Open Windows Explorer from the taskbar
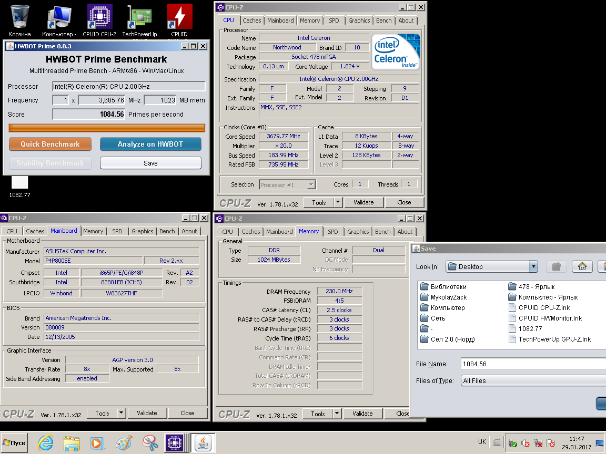Screen dimensions: 606x454 point(72,443)
